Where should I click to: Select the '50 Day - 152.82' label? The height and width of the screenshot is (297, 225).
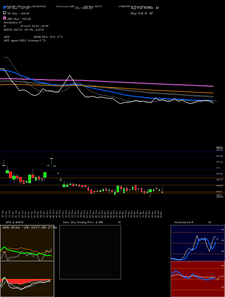(x=18, y=13)
